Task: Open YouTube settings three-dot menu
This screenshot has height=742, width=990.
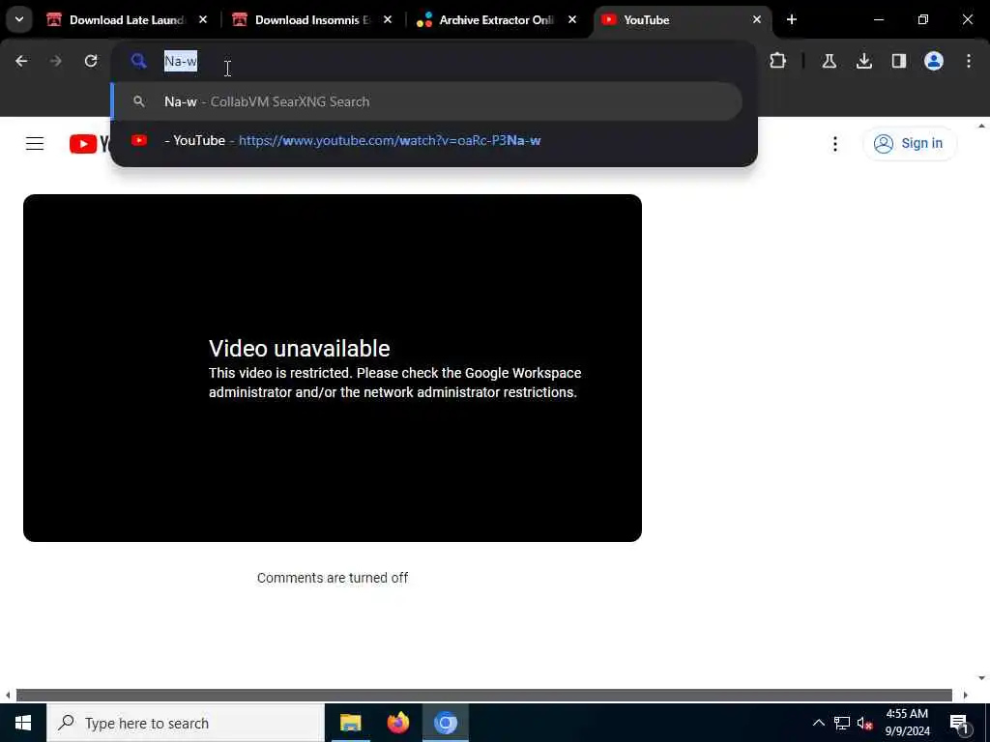Action: [834, 144]
